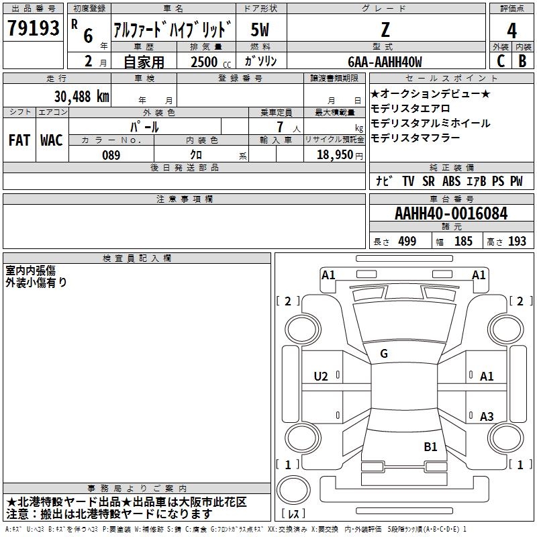537x537 pixels.
Task: Click the vehicle history value 自家用
Action: point(144,62)
